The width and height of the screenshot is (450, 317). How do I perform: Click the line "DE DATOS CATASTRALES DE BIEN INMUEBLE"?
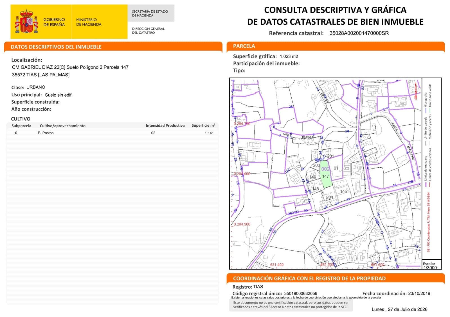coord(335,22)
